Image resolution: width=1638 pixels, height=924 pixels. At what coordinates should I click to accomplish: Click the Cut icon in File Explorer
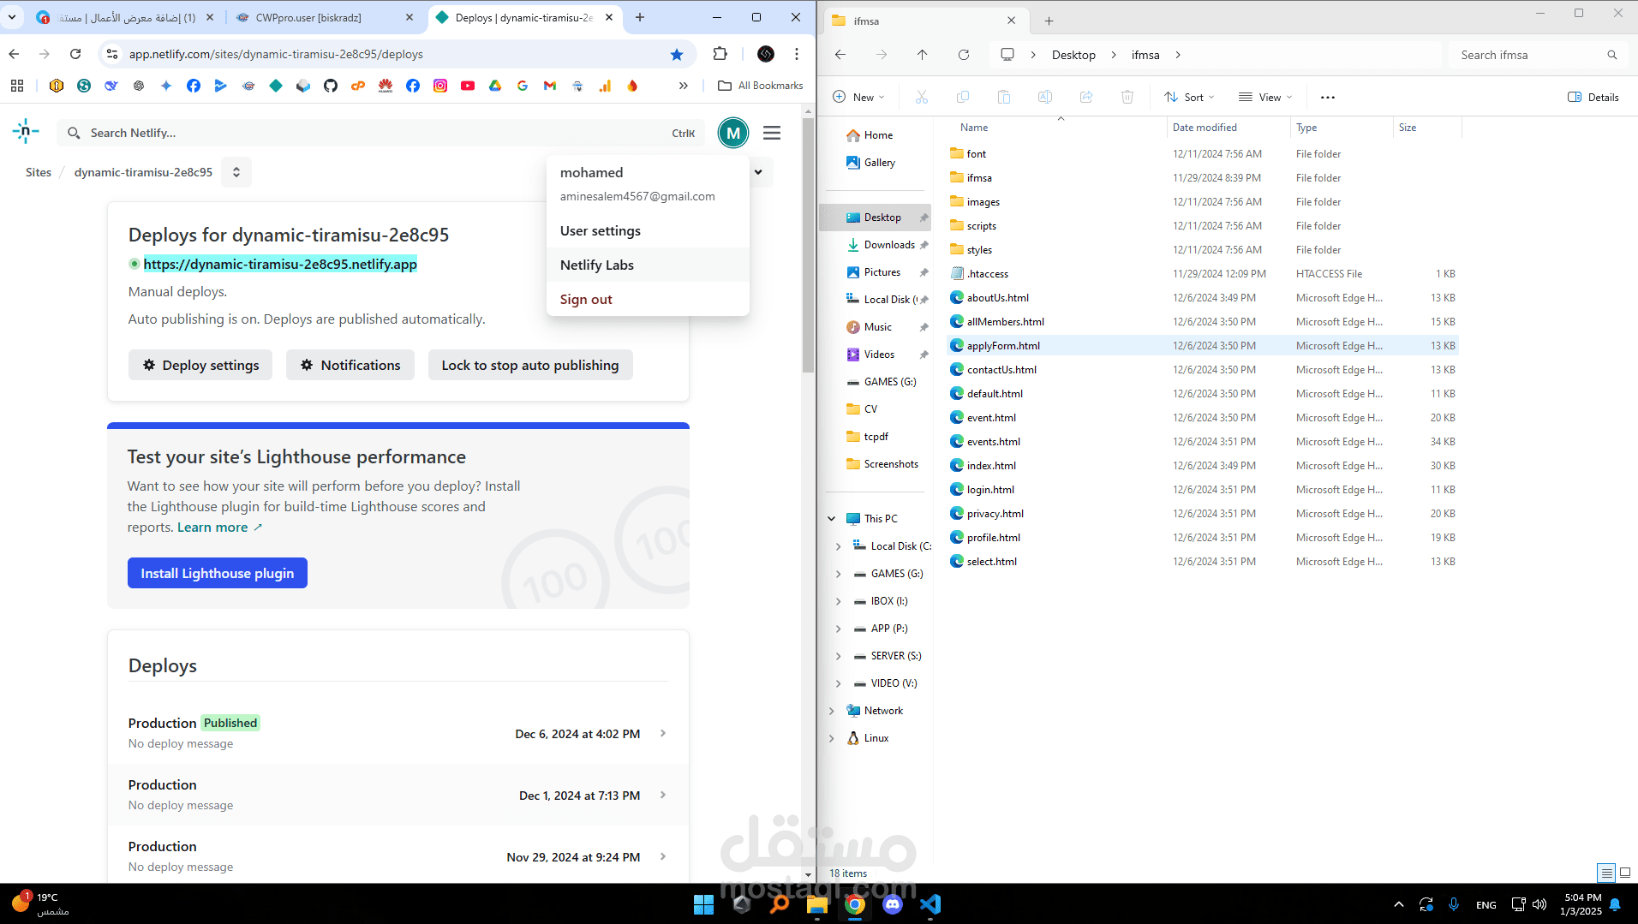coord(922,98)
